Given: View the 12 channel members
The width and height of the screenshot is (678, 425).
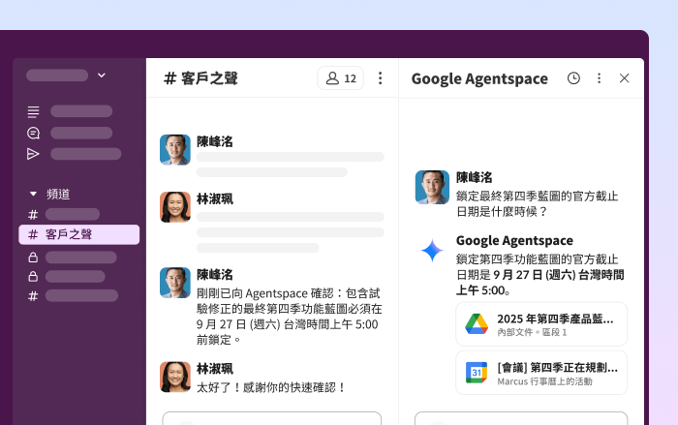Looking at the screenshot, I should point(341,78).
